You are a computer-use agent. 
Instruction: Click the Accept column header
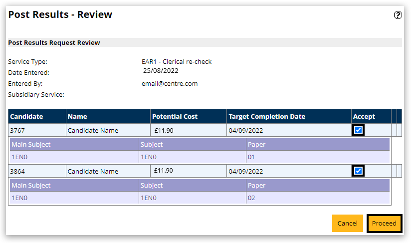tap(364, 116)
